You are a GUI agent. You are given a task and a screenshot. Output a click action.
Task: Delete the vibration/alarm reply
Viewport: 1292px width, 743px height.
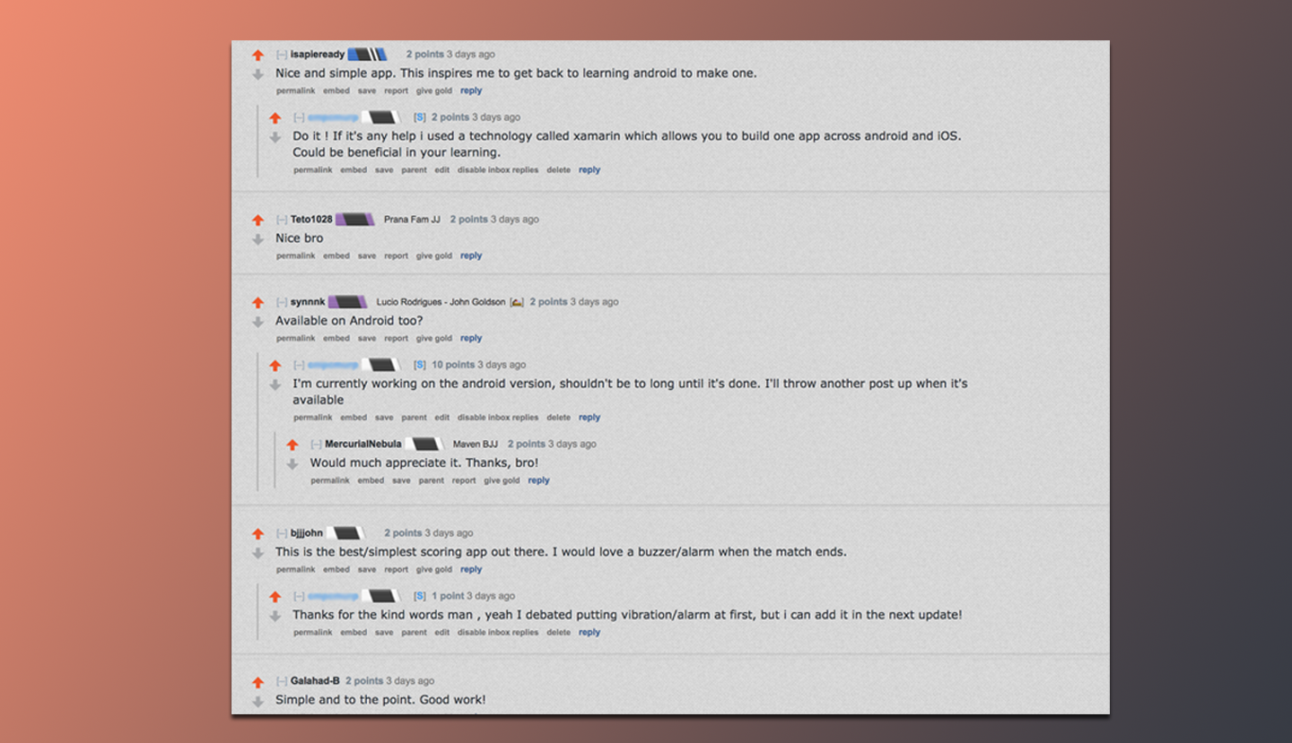558,632
